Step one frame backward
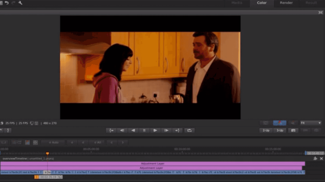The height and width of the screenshot is (182, 325). pyautogui.click(x=122, y=131)
